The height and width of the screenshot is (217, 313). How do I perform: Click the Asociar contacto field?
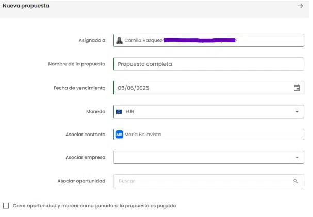click(x=209, y=135)
